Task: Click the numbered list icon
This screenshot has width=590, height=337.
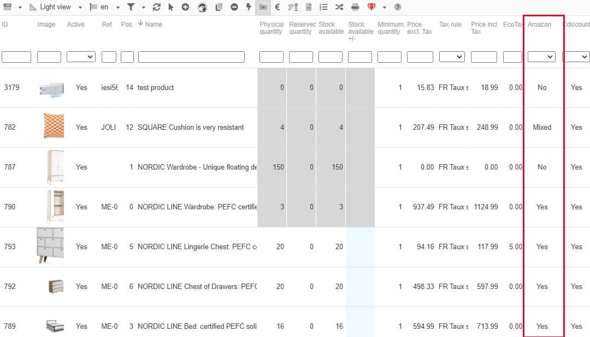Action: click(323, 7)
